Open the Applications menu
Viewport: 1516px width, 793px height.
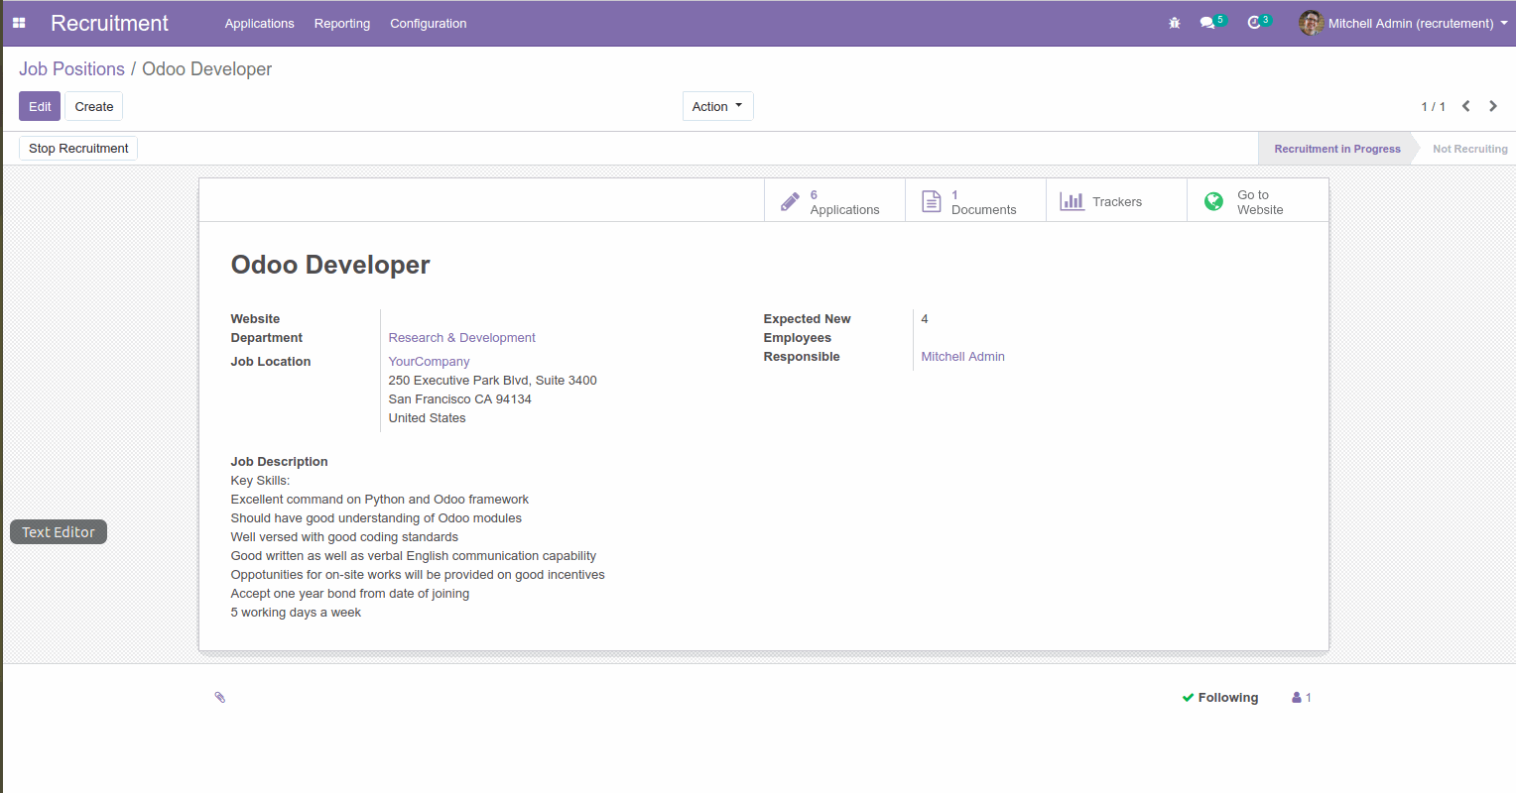coord(259,23)
